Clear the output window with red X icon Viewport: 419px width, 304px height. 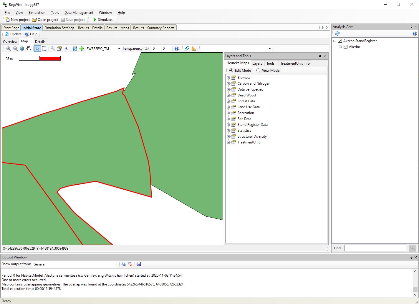[x=130, y=264]
